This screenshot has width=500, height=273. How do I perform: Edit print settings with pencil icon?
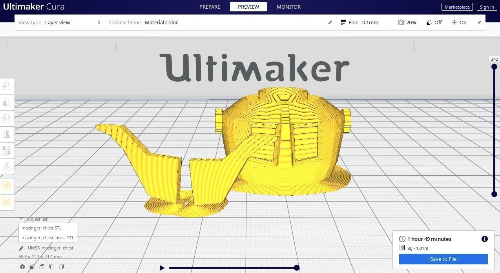479,22
